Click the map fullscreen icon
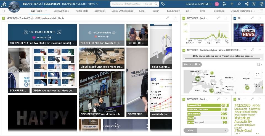This screenshot has width=265, height=136. [258, 75]
